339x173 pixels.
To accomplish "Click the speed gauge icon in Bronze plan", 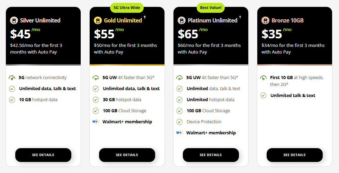I will (x=263, y=78).
